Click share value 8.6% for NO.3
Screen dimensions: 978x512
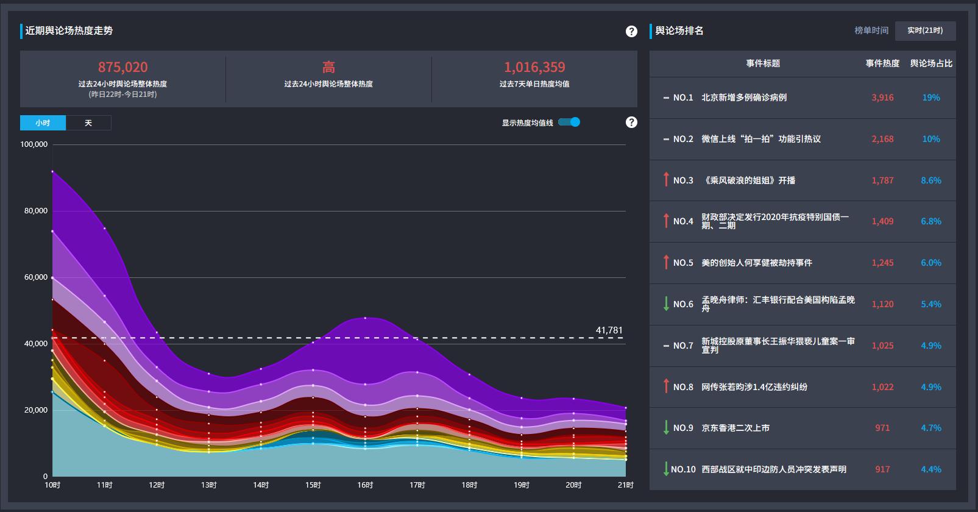pyautogui.click(x=931, y=180)
